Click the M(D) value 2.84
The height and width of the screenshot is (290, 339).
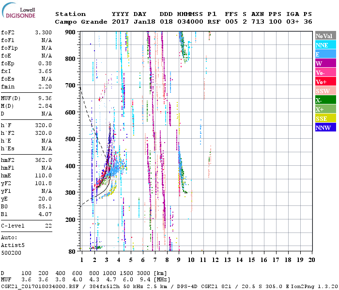(45, 106)
